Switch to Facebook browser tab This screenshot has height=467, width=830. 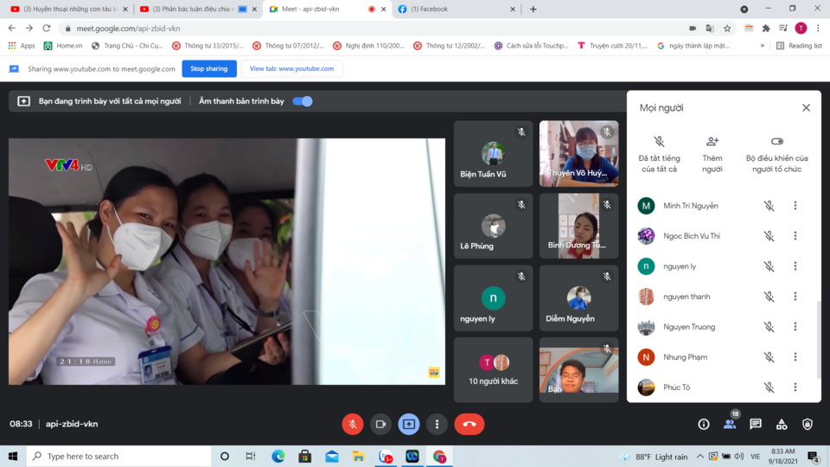tap(456, 9)
